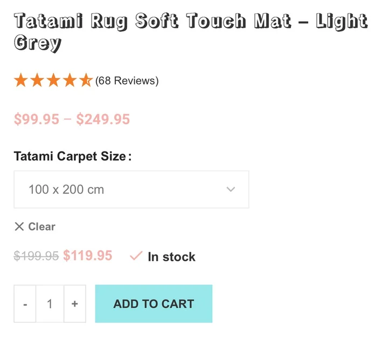Decrease quantity with the minus button
Image resolution: width=388 pixels, height=346 pixels.
[25, 304]
